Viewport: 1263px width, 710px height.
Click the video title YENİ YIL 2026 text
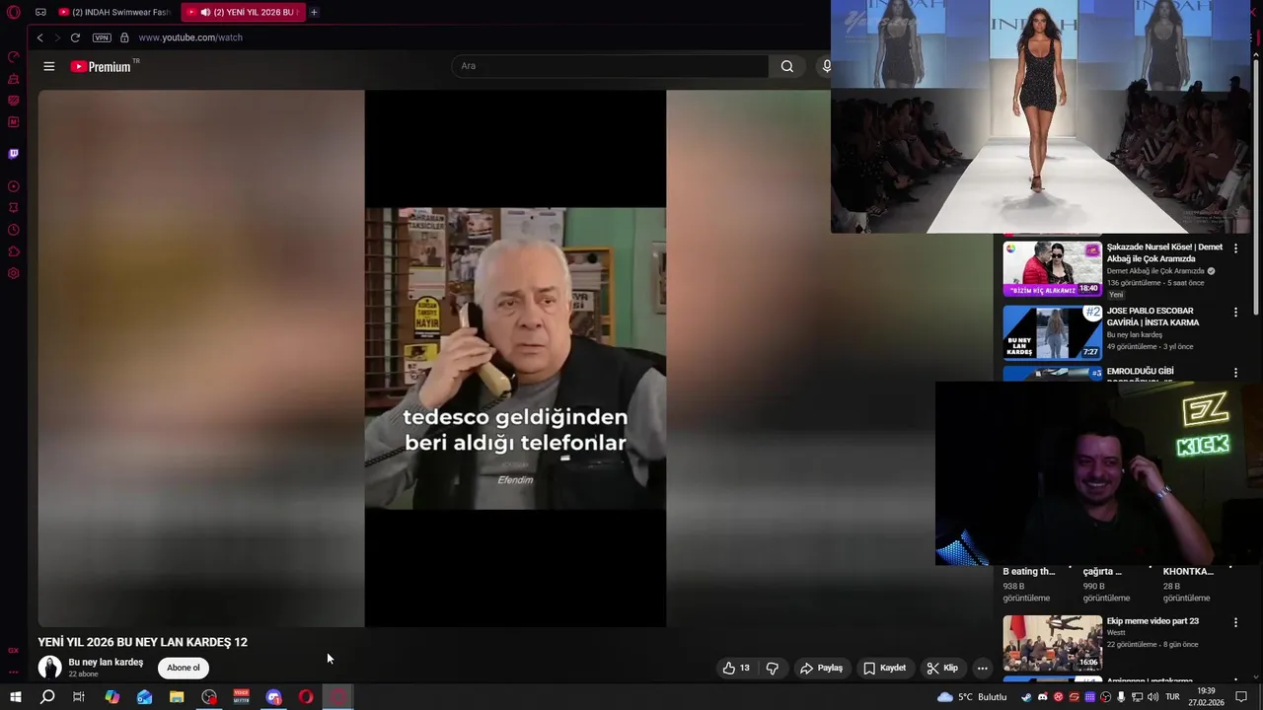coord(142,642)
